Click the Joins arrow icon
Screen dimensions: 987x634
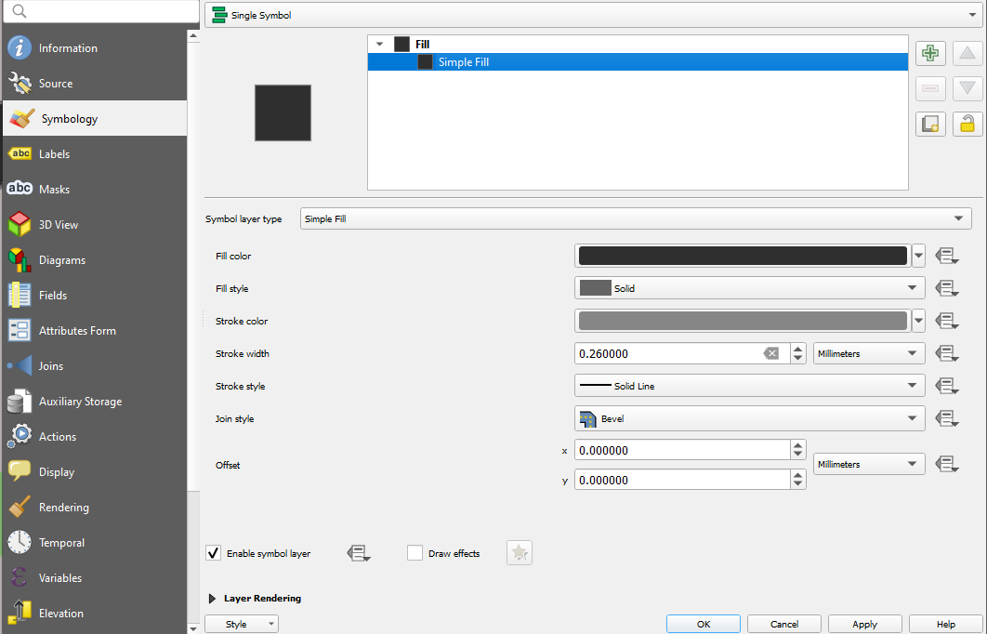pos(20,365)
